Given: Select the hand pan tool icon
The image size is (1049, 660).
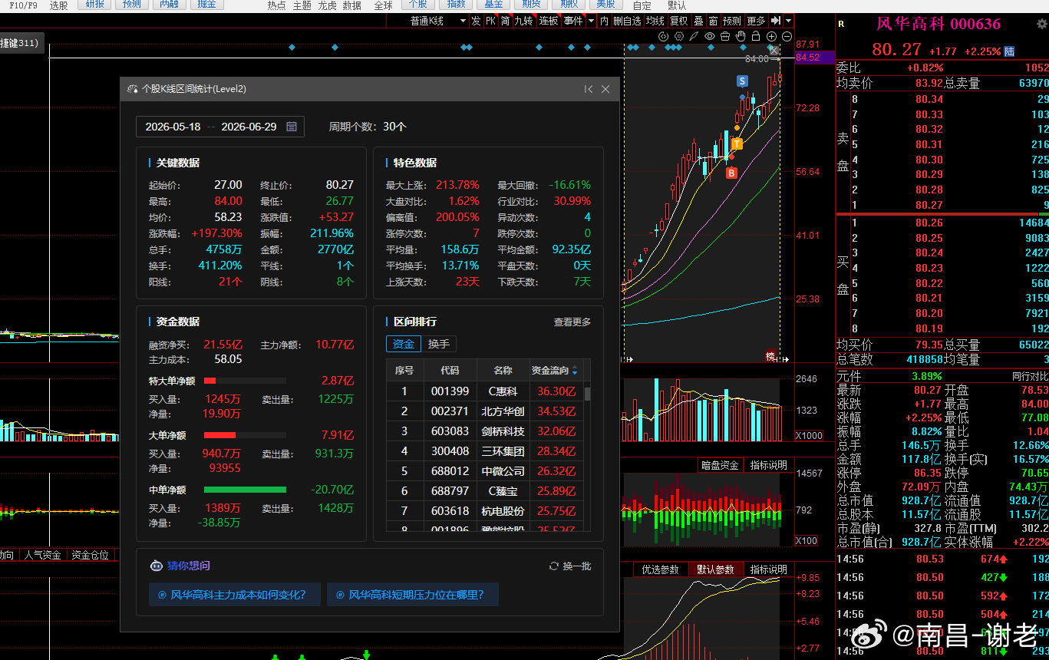Looking at the screenshot, I should point(741,36).
